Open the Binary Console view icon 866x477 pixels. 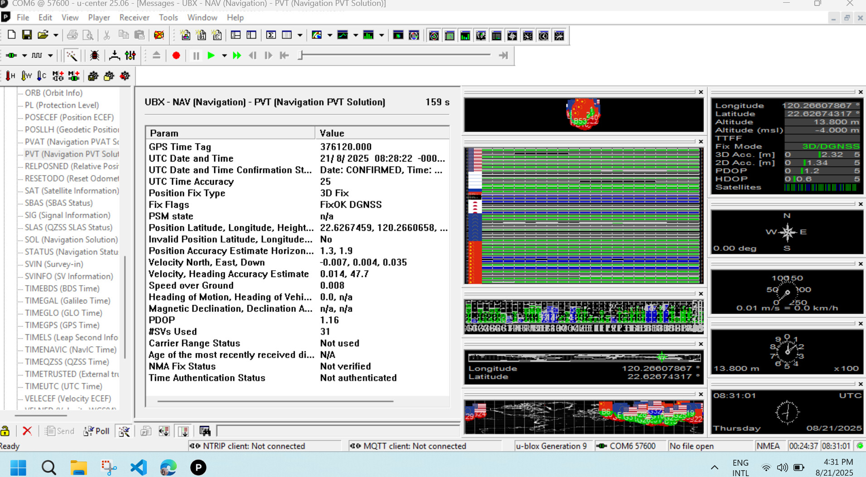point(201,35)
